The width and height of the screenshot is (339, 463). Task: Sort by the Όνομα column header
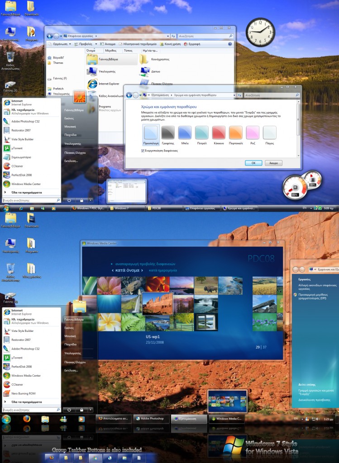(94, 51)
